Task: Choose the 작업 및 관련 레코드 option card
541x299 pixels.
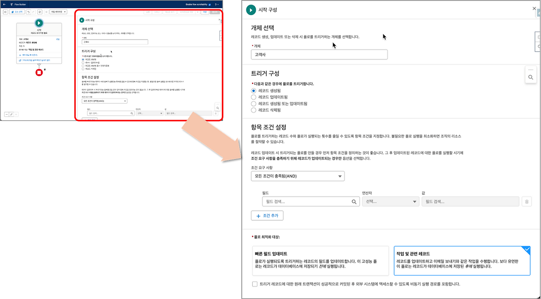Action: pyautogui.click(x=462, y=261)
